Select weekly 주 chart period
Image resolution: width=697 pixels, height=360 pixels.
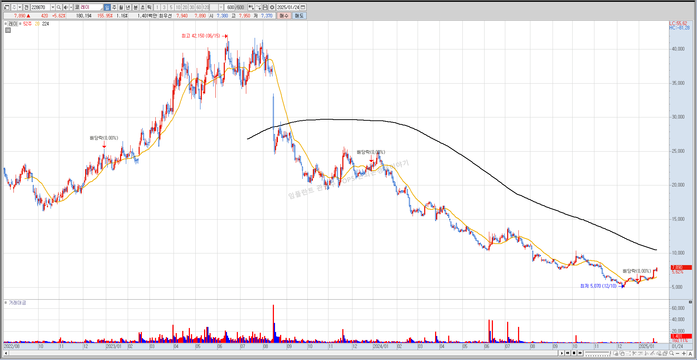coord(114,7)
